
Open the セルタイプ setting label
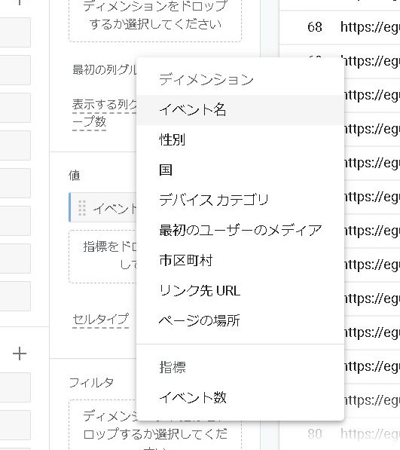tap(100, 319)
